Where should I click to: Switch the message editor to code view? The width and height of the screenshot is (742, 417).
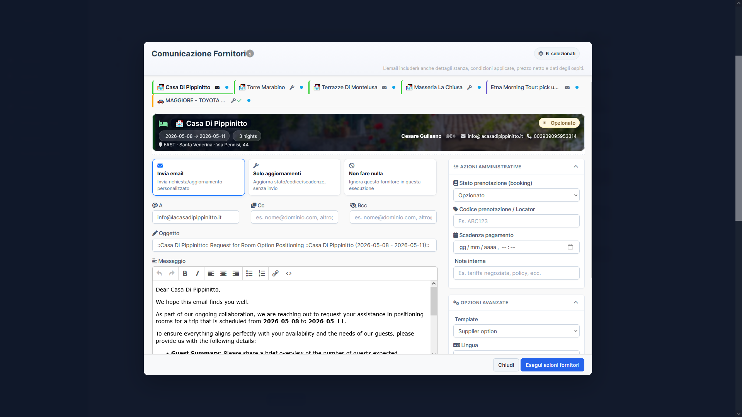coord(289,273)
